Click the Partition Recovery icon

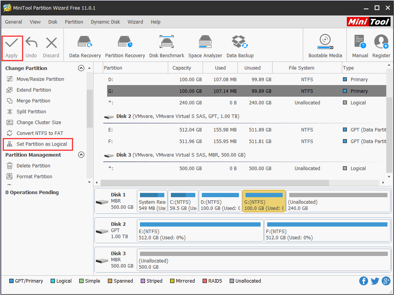(x=125, y=45)
